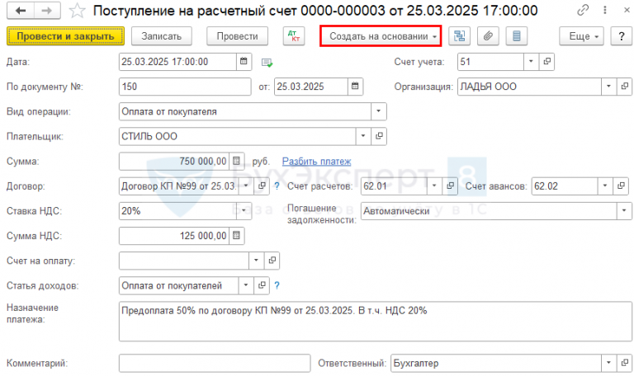Open attached files paperclip icon
This screenshot has width=634, height=376.
pos(488,36)
